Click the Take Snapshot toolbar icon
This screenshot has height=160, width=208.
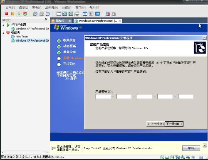point(35,14)
